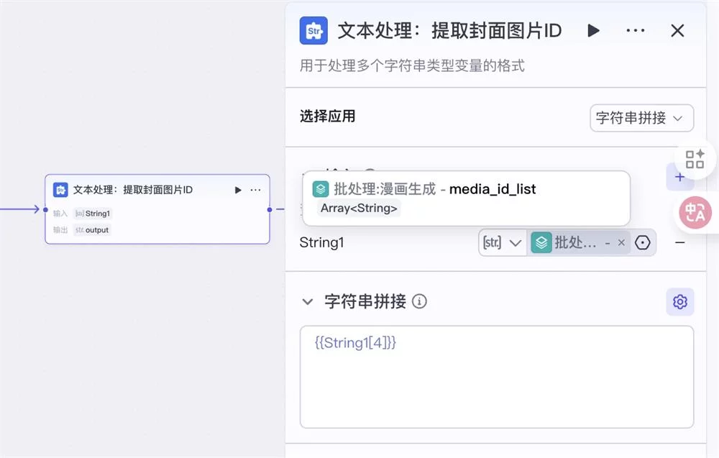The image size is (719, 458).
Task: Click the info icon next to 字符串拼接
Action: tap(419, 302)
